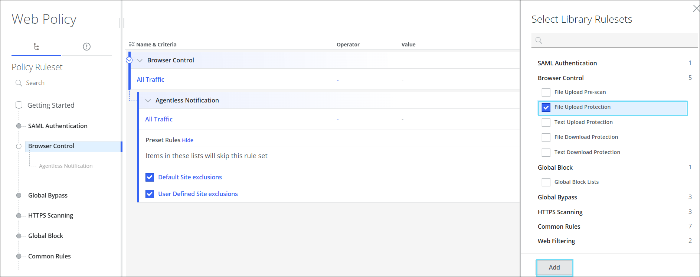Click the Getting Started book icon
The height and width of the screenshot is (277, 700).
click(19, 105)
